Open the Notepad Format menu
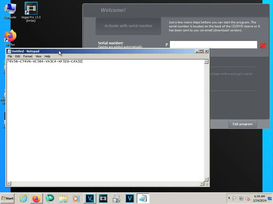 coord(28,56)
